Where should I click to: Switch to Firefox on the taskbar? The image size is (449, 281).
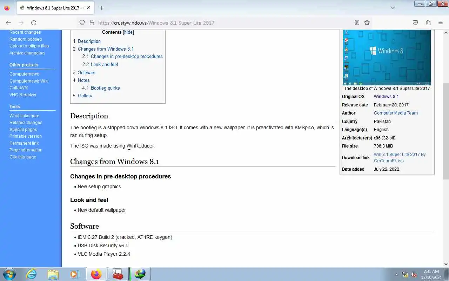pyautogui.click(x=96, y=274)
